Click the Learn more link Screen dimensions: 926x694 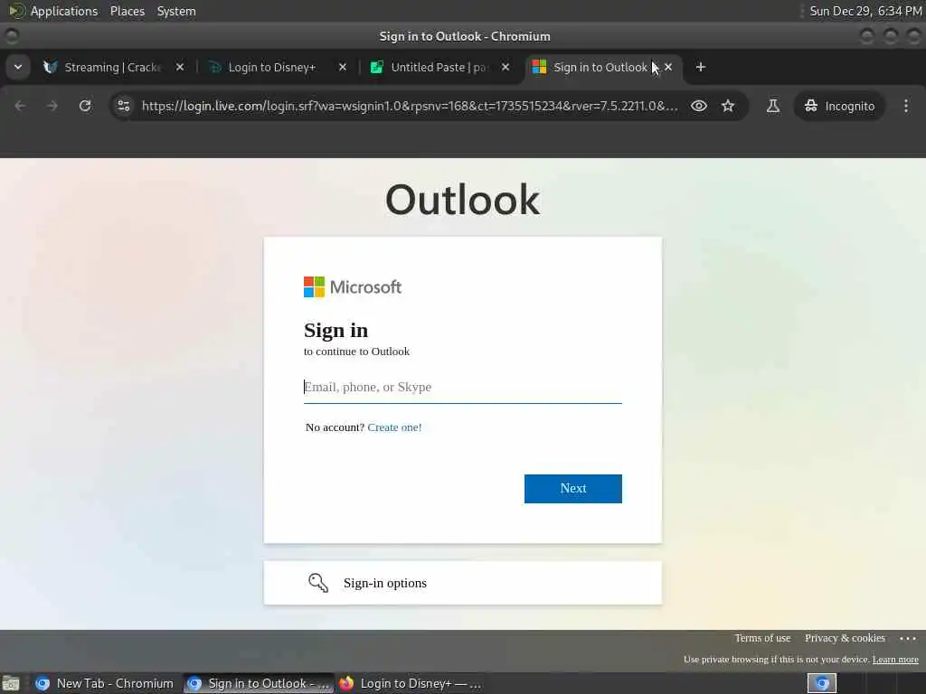pos(895,659)
